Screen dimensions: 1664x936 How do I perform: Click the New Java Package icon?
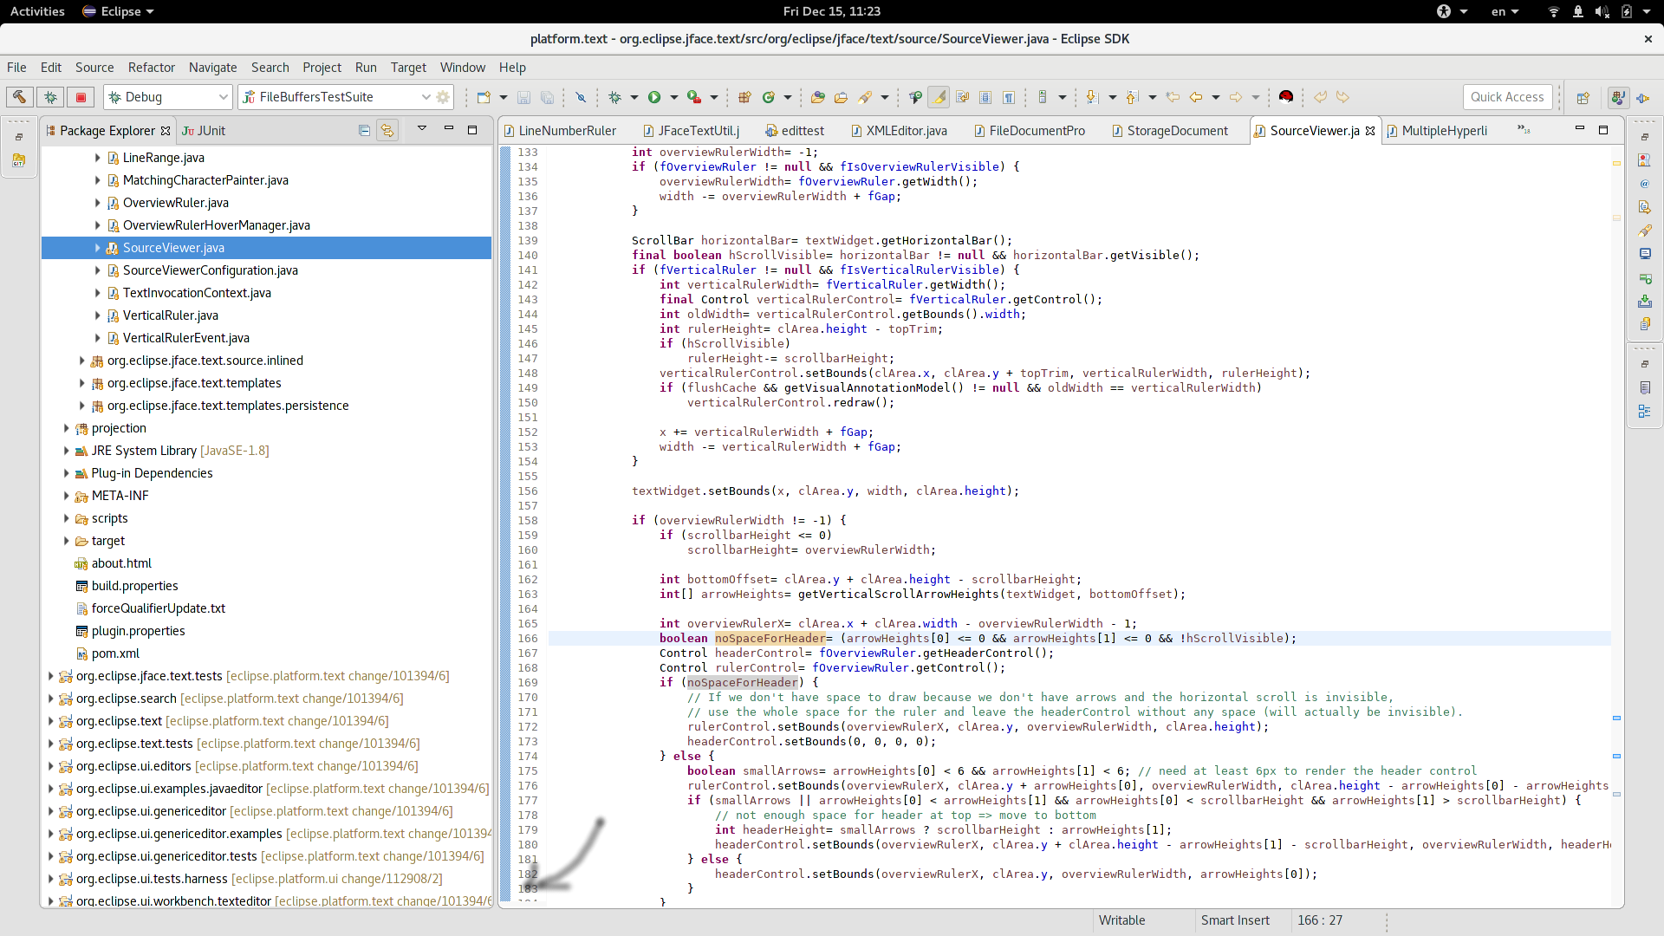coord(744,97)
